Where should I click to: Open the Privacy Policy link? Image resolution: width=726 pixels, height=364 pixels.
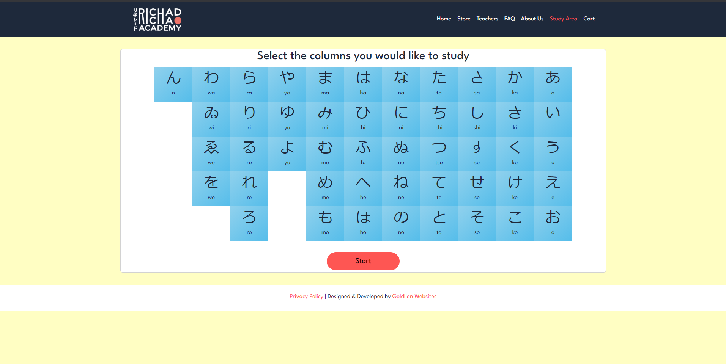coord(306,296)
